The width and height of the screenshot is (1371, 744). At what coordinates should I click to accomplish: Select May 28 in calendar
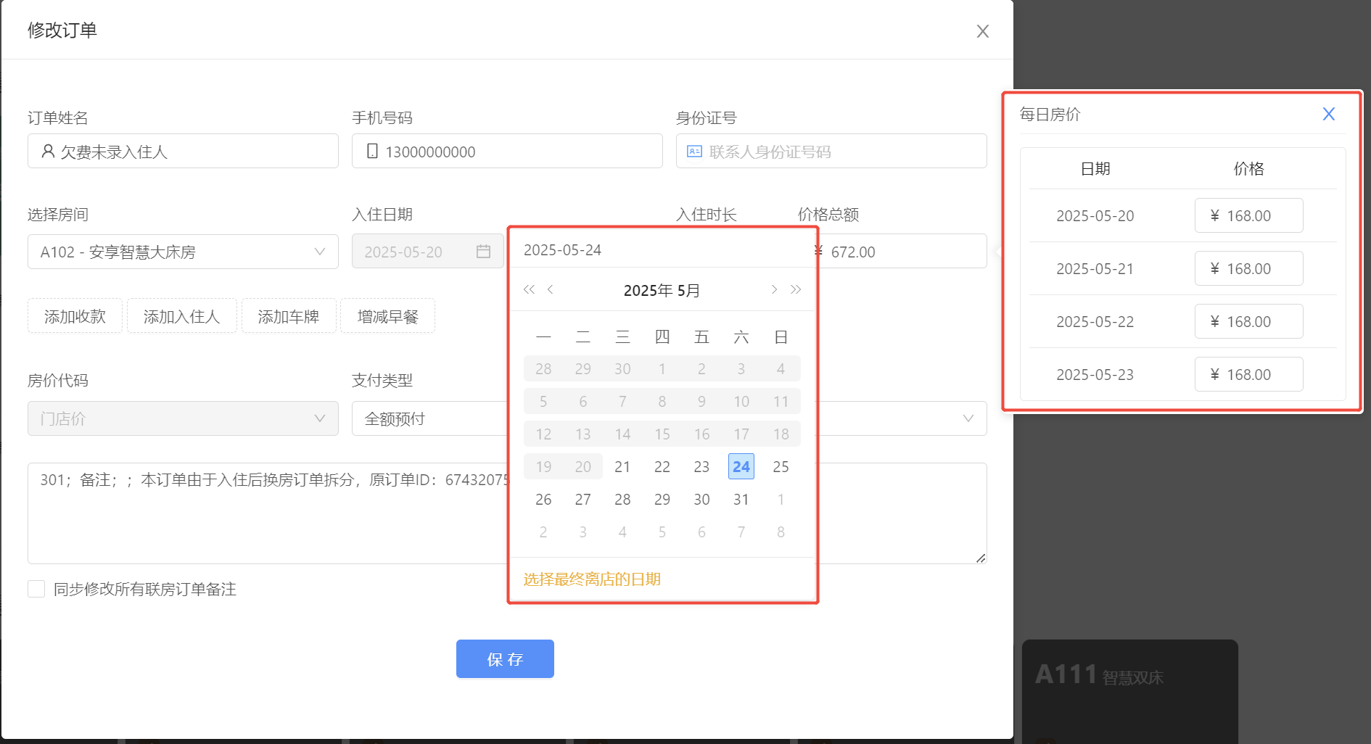coord(622,499)
